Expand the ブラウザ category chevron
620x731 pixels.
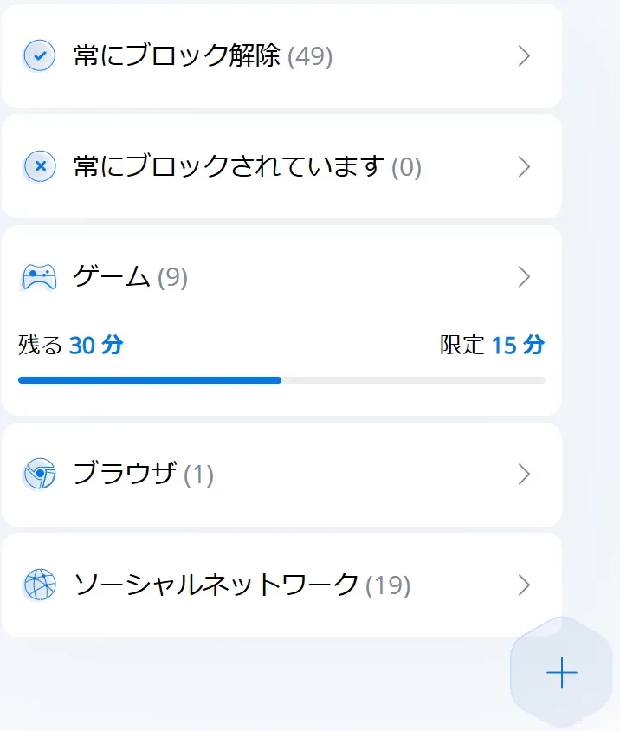[x=523, y=475]
